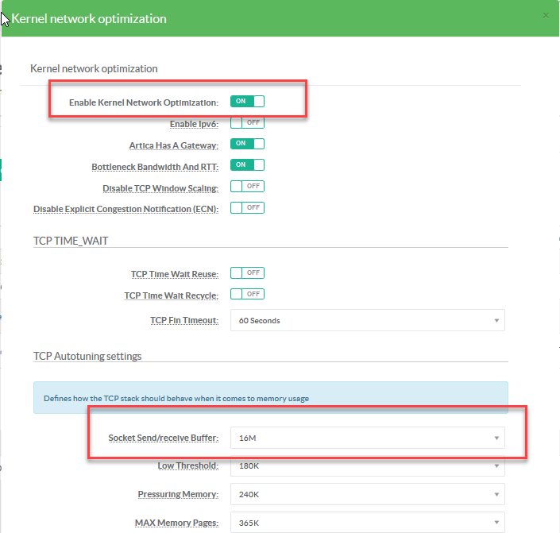This screenshot has width=560, height=533.
Task: Enable TCP Time Wait Reuse switch
Action: click(247, 272)
